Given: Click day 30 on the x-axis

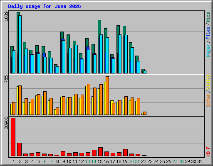Looking at the screenshot, I should point(193,161).
